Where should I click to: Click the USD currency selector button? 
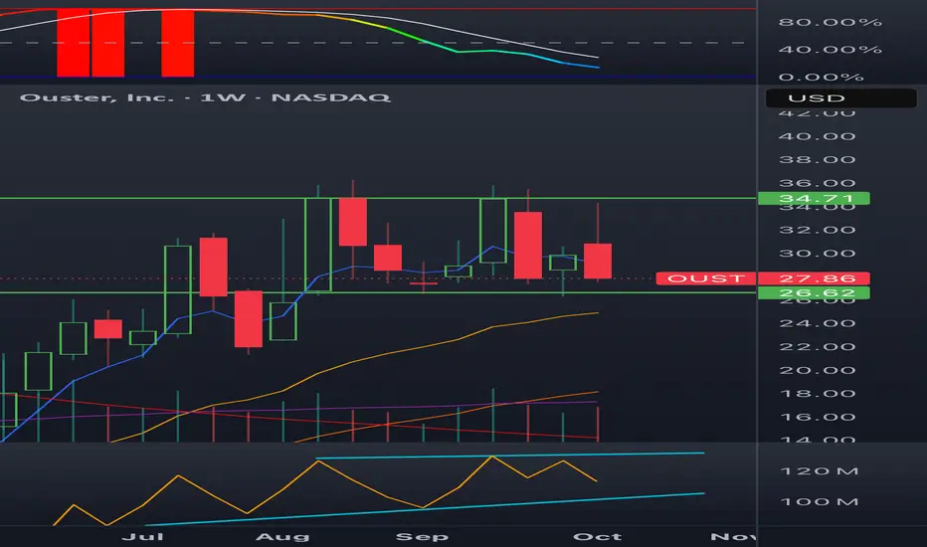[840, 98]
